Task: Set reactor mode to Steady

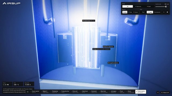Action: [125, 12]
